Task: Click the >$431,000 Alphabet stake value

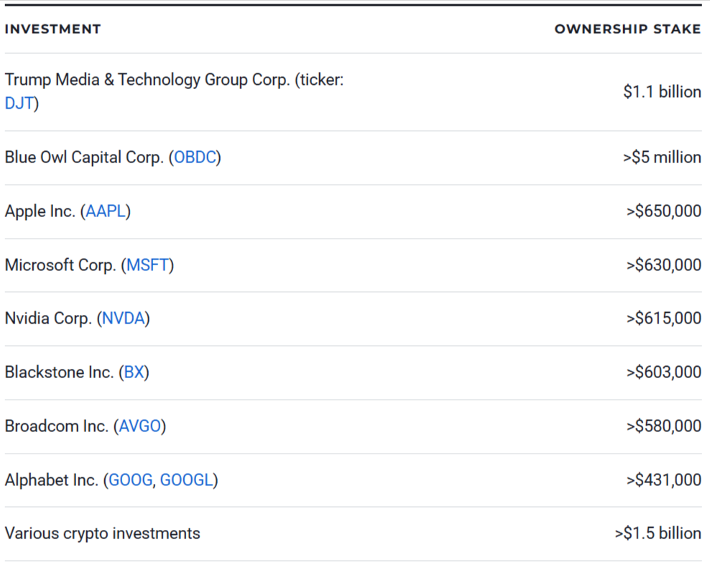Action: click(x=663, y=480)
